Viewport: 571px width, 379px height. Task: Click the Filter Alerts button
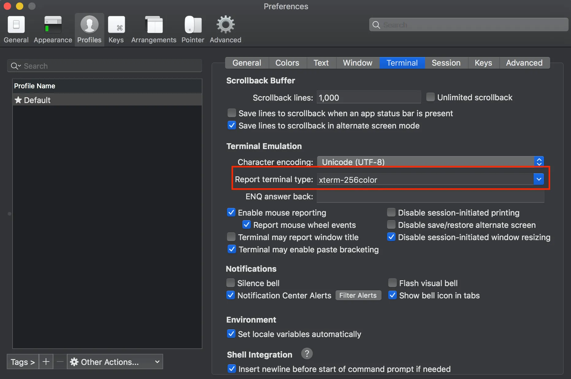pyautogui.click(x=358, y=295)
